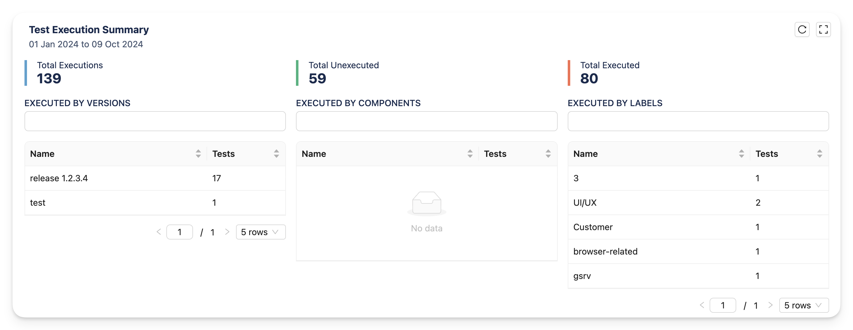The image size is (853, 330).
Task: Refresh the Test Execution Summary
Action: click(x=802, y=30)
